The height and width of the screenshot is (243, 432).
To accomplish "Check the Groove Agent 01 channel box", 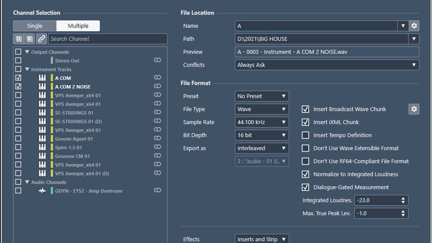I will point(18,139).
